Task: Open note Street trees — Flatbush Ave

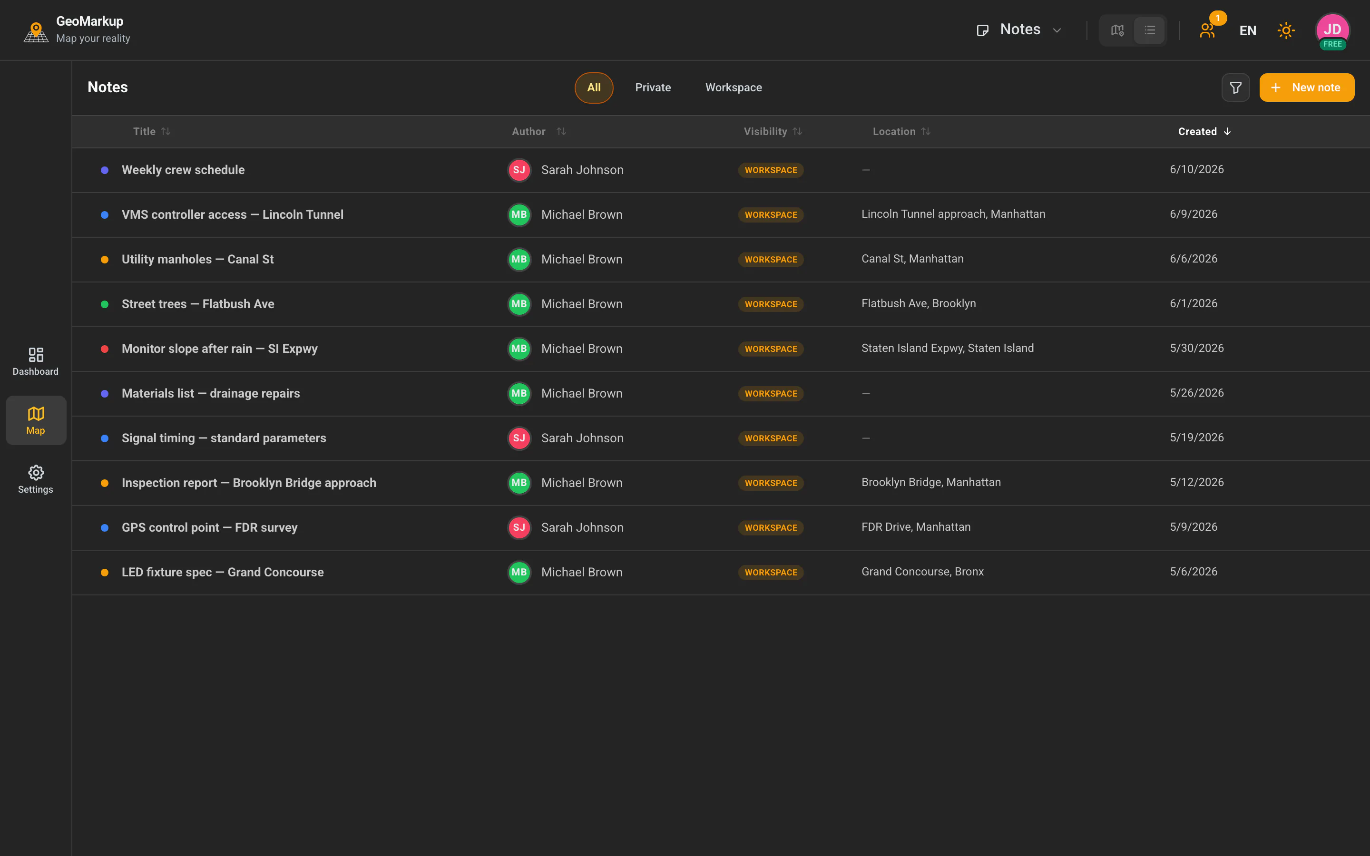Action: click(197, 304)
